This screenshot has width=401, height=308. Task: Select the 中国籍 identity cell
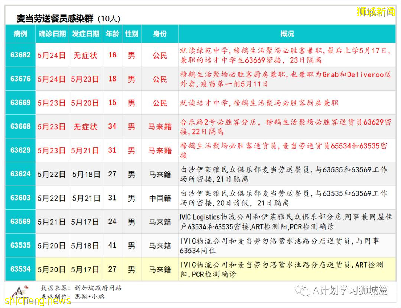[160, 198]
